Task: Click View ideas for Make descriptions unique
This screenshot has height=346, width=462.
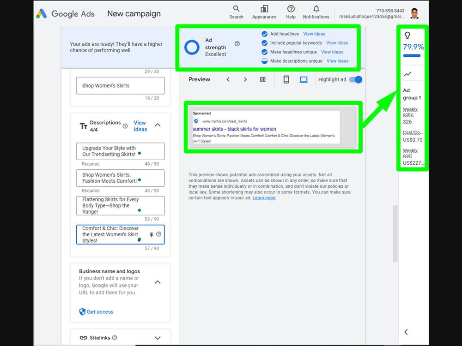Action: click(337, 61)
